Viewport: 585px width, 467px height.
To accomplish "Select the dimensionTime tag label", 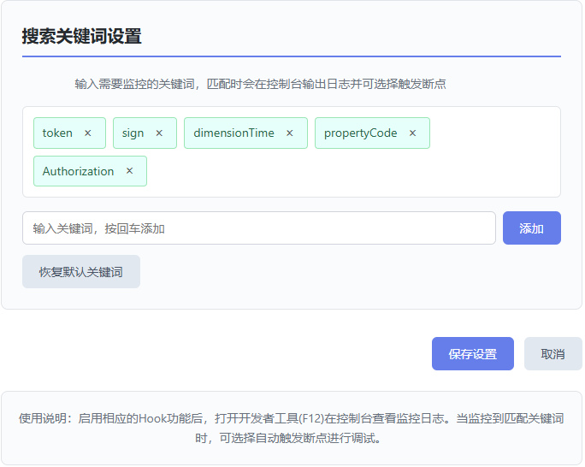I will (x=233, y=133).
